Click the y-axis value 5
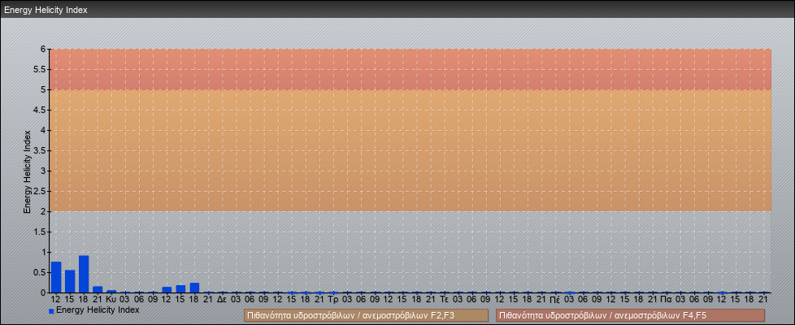This screenshot has width=795, height=325. point(44,89)
